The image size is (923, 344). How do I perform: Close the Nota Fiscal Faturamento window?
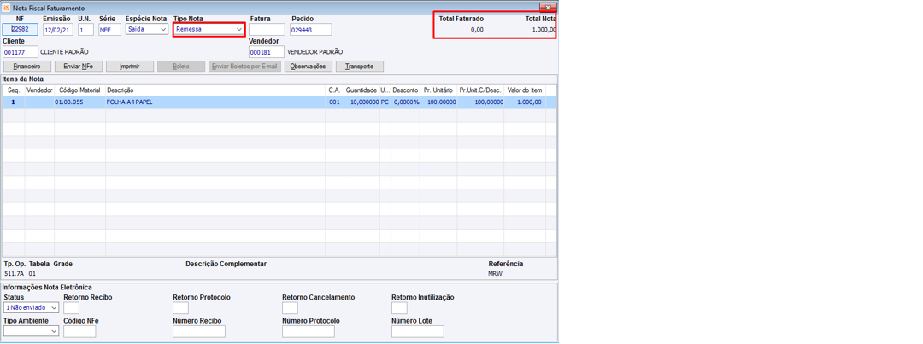(x=548, y=7)
